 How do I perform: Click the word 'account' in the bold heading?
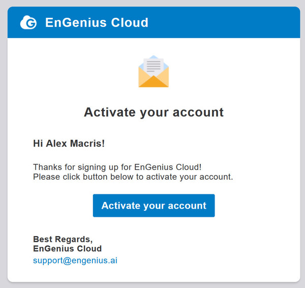(x=198, y=113)
